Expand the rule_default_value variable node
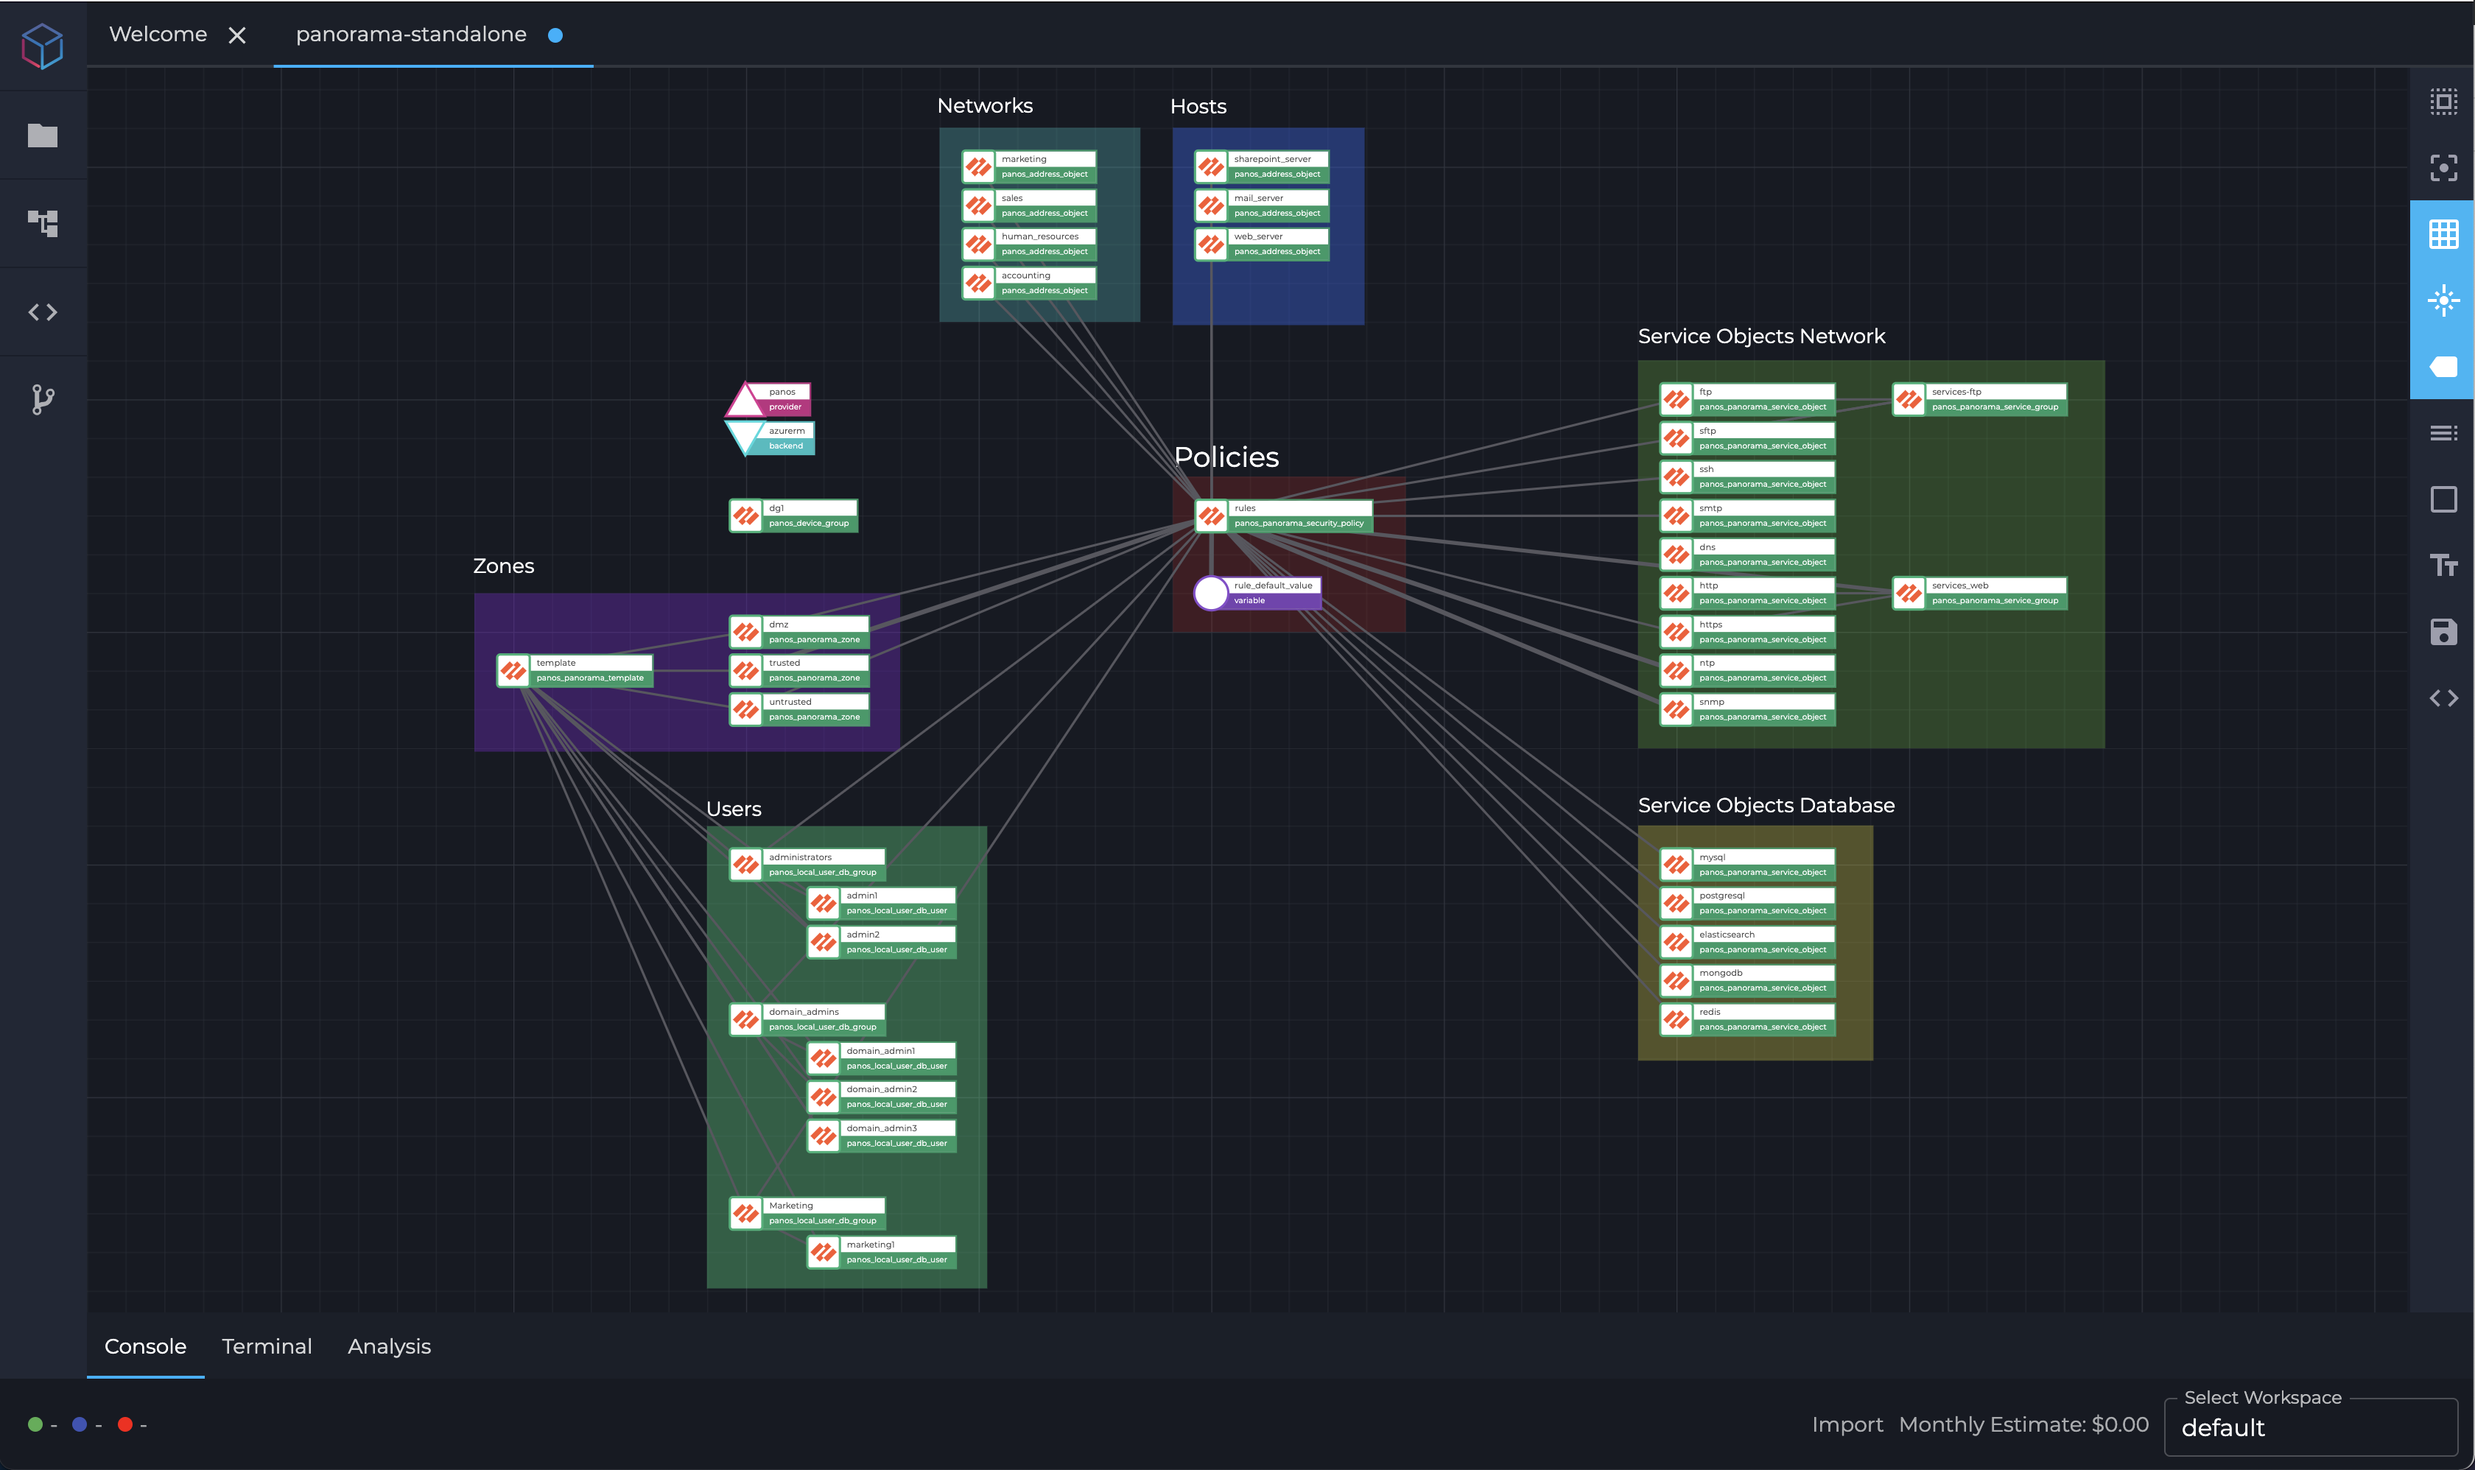Viewport: 2475px width, 1470px height. (1257, 592)
